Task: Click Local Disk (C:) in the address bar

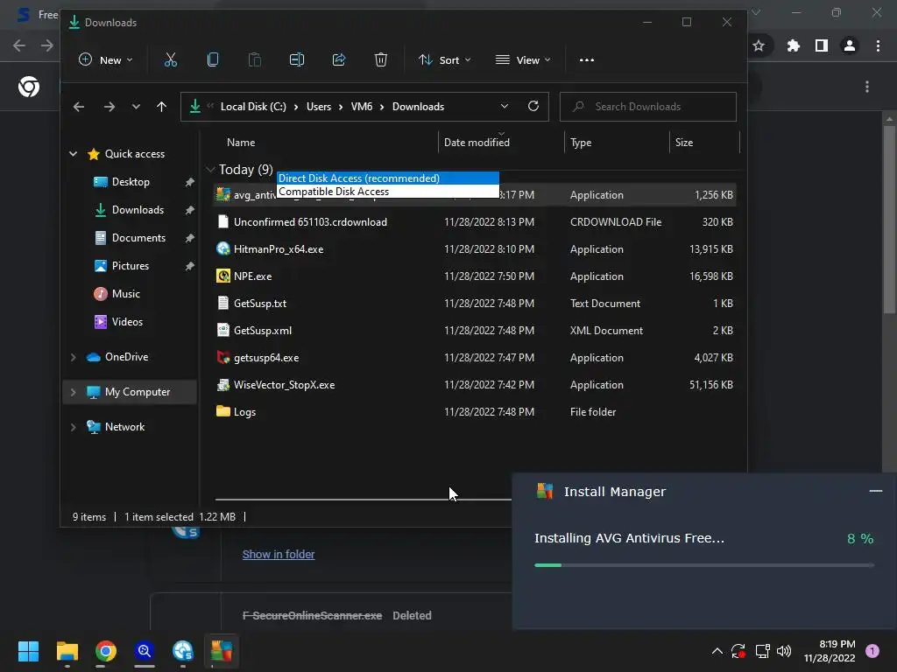Action: pyautogui.click(x=253, y=107)
